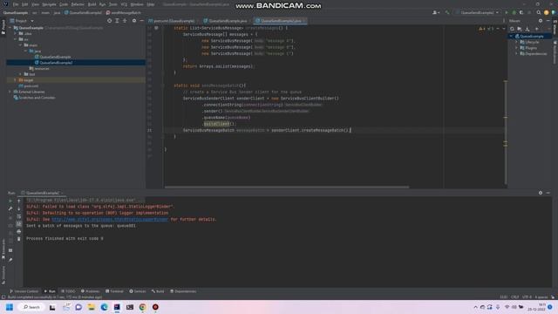Screen dimensions: 558x314
Task: Collapse the src folder
Action: (16, 39)
